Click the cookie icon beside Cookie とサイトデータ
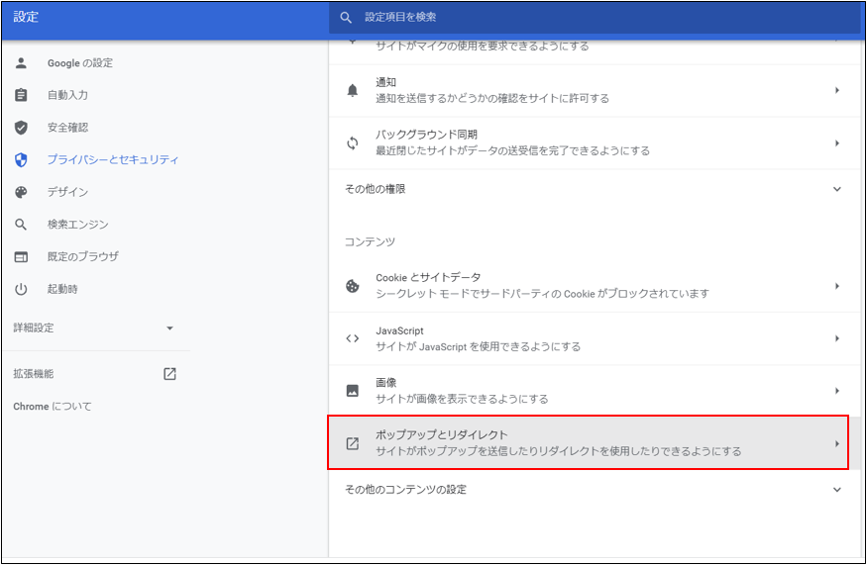The height and width of the screenshot is (566, 867). click(352, 286)
